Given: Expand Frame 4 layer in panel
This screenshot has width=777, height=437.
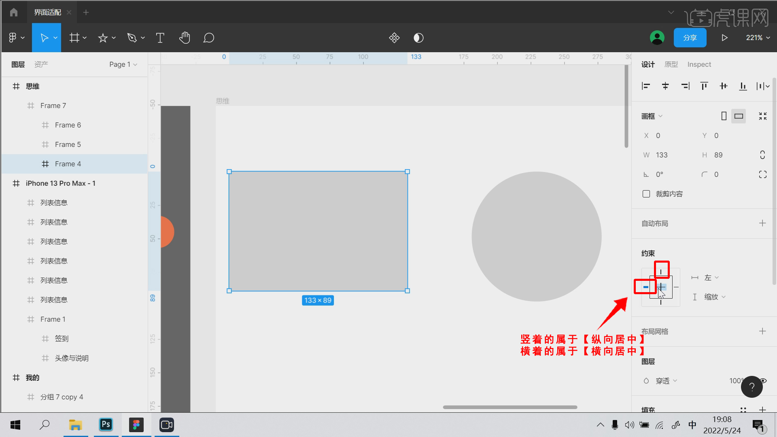Looking at the screenshot, I should click(36, 164).
